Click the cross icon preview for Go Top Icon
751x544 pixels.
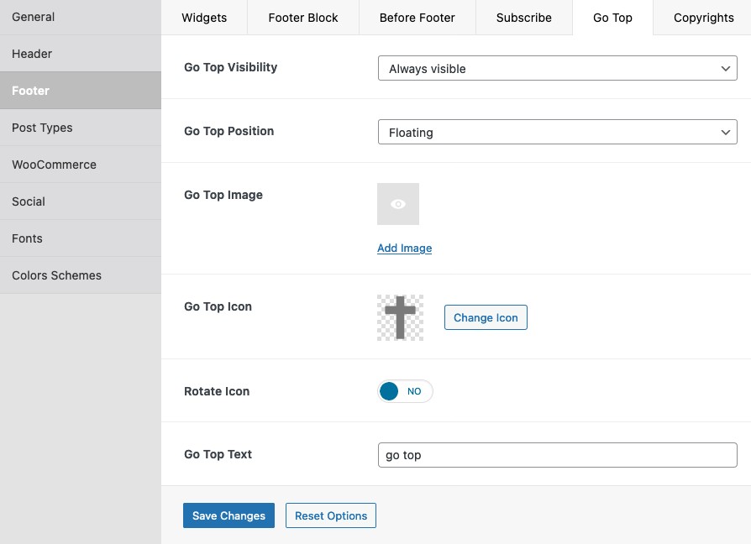(400, 317)
